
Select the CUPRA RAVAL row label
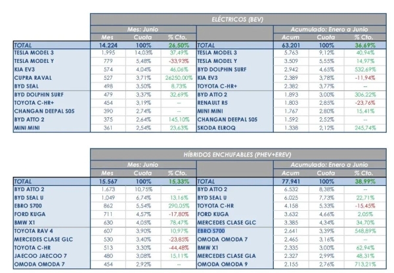pyautogui.click(x=33, y=78)
